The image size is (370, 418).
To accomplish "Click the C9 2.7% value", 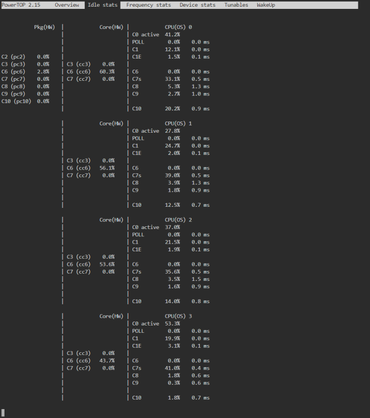I will point(174,94).
